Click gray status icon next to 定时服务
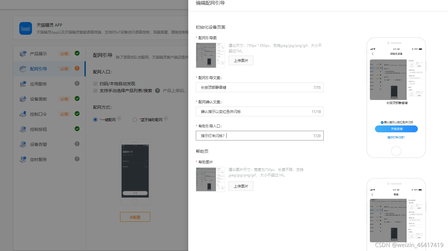This screenshot has width=448, height=251. pyautogui.click(x=77, y=159)
